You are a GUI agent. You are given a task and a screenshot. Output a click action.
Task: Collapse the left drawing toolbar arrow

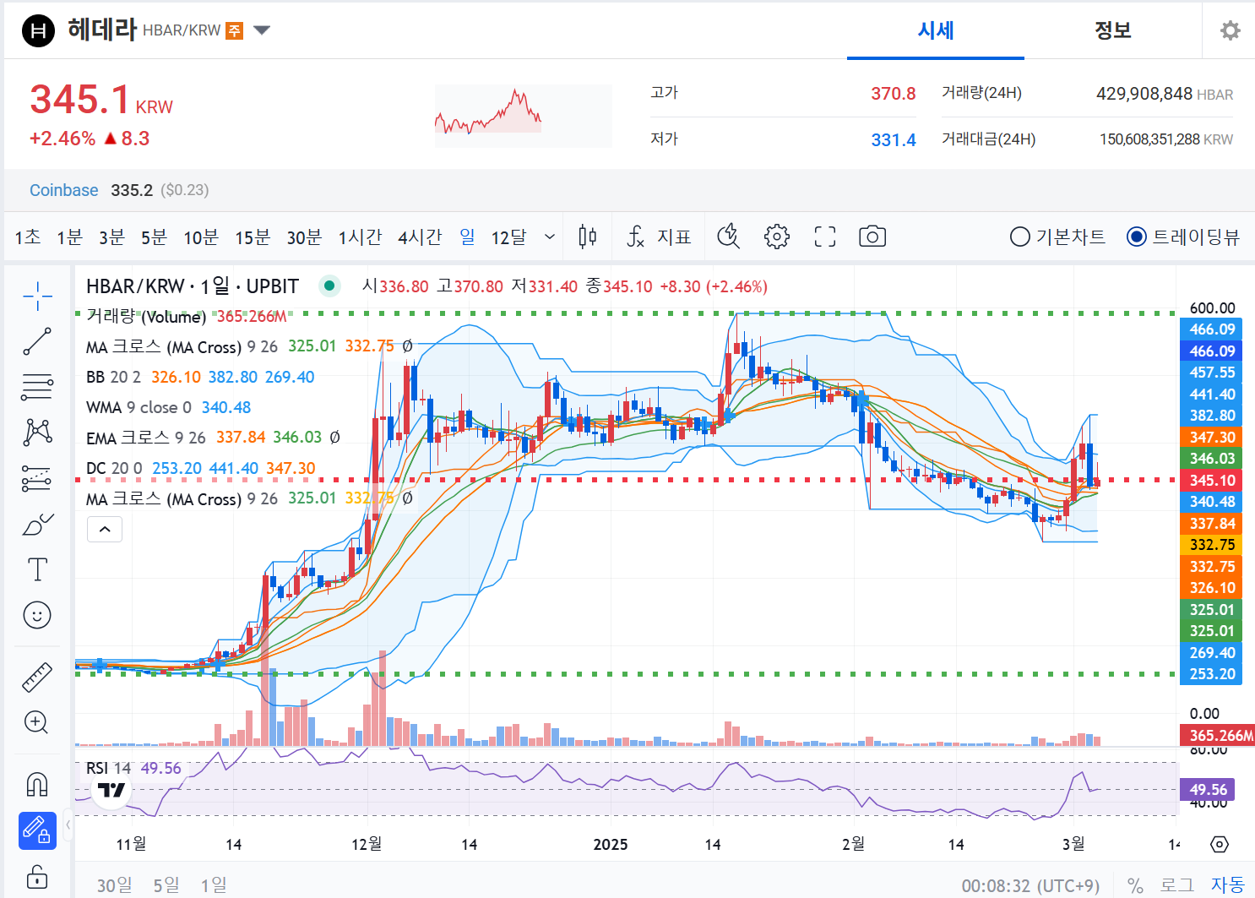tap(68, 824)
